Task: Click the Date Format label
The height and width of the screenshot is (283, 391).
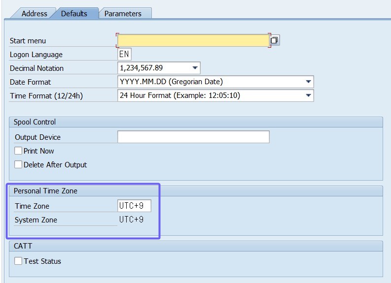Action: (x=30, y=82)
